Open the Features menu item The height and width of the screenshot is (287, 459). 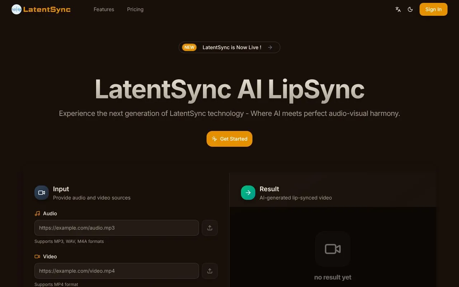tap(104, 9)
